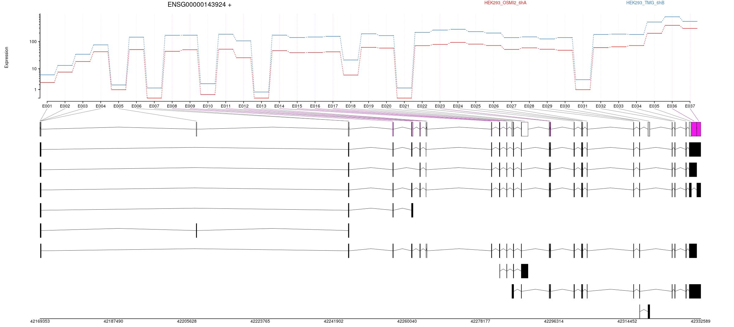
Task: Select exon label E018
Action: tap(350, 106)
